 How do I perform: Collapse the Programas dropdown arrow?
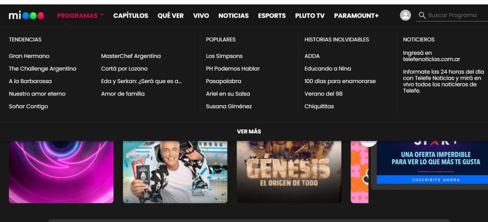point(102,15)
